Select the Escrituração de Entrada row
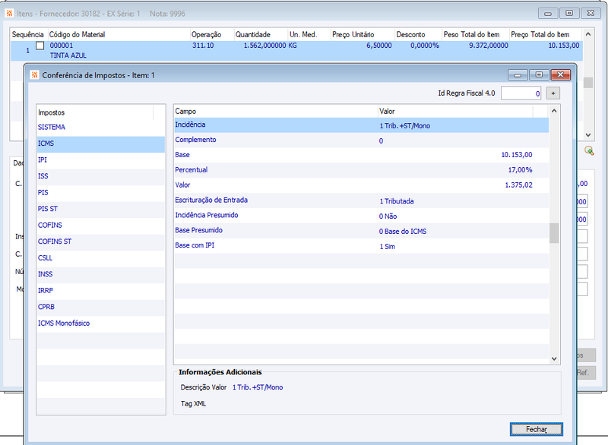The width and height of the screenshot is (608, 445). pyautogui.click(x=362, y=200)
